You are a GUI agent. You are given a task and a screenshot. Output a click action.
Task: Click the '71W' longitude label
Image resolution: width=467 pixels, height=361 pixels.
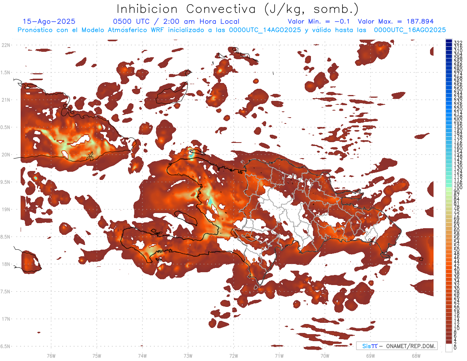[x=279, y=356]
